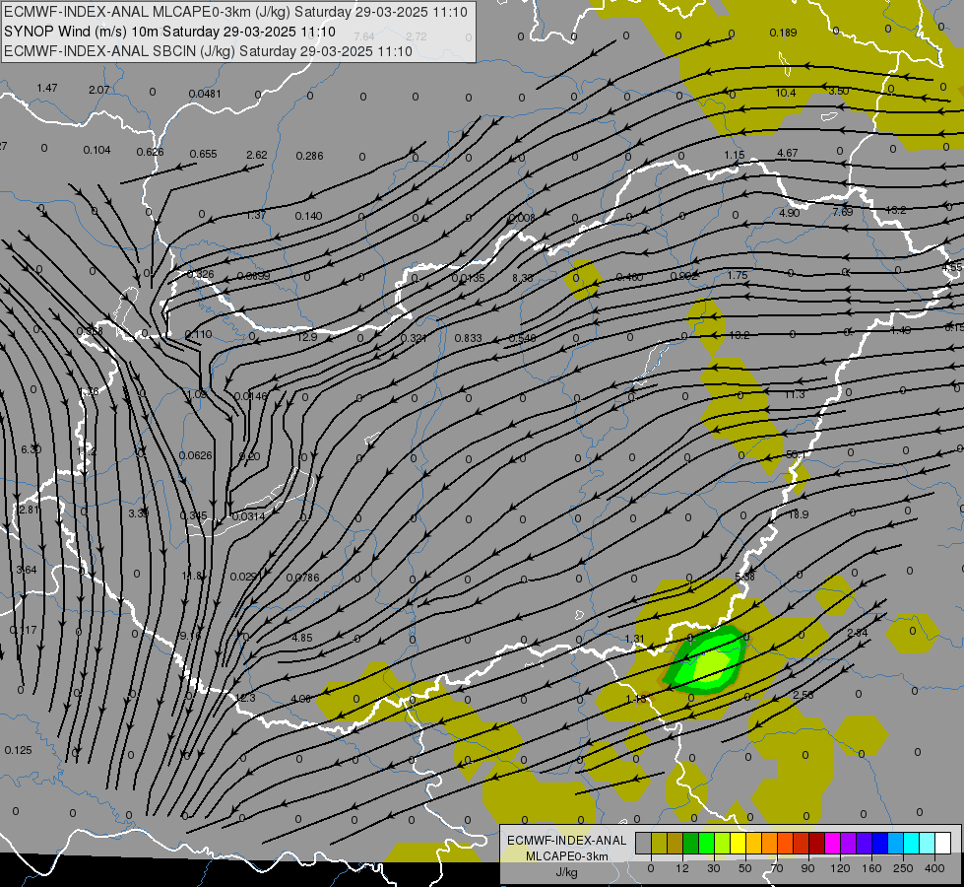Viewport: 964px width, 887px height.
Task: Click the 3.39 value on the map
Action: (x=138, y=513)
